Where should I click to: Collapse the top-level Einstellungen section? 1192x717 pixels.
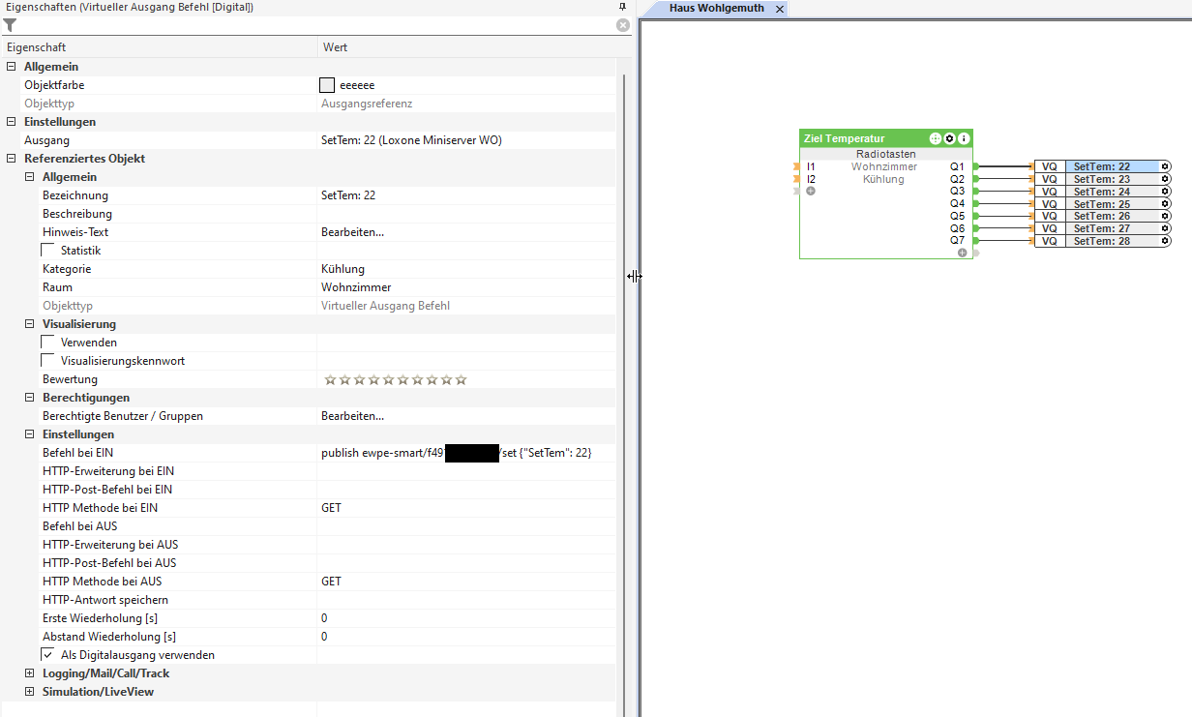click(12, 122)
